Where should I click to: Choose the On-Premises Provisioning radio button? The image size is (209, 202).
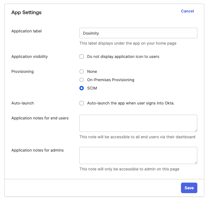coord(82,80)
